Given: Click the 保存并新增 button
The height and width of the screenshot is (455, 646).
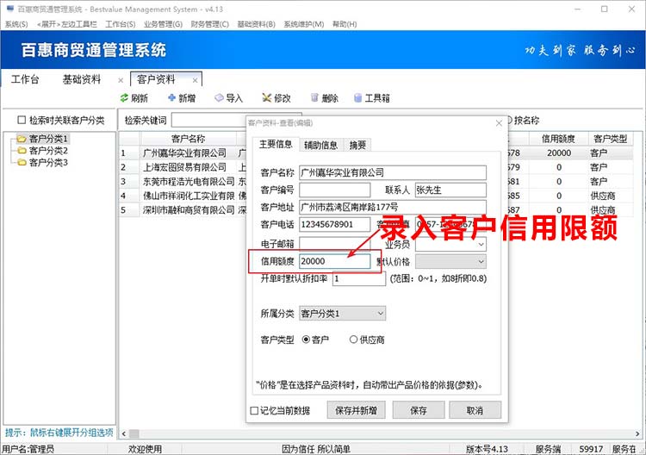Looking at the screenshot, I should (357, 410).
